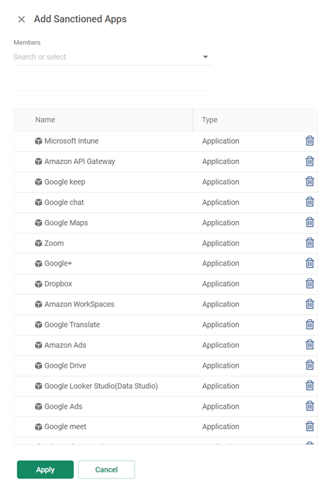Click the Zoom package icon
The height and width of the screenshot is (484, 318).
(38, 243)
